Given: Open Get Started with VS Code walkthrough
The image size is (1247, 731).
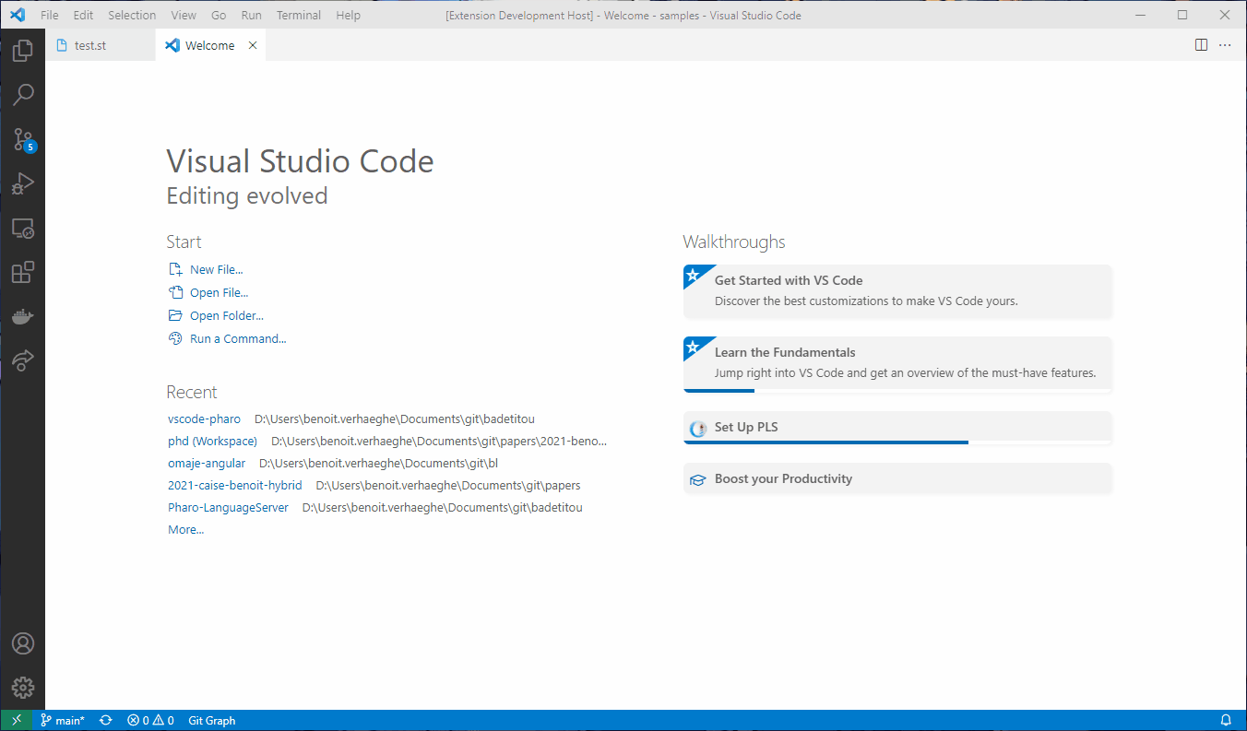Looking at the screenshot, I should click(x=897, y=291).
